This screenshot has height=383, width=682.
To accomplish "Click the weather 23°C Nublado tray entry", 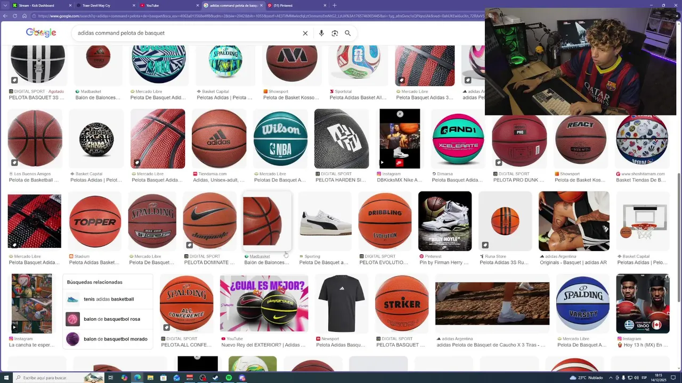I will pyautogui.click(x=586, y=378).
